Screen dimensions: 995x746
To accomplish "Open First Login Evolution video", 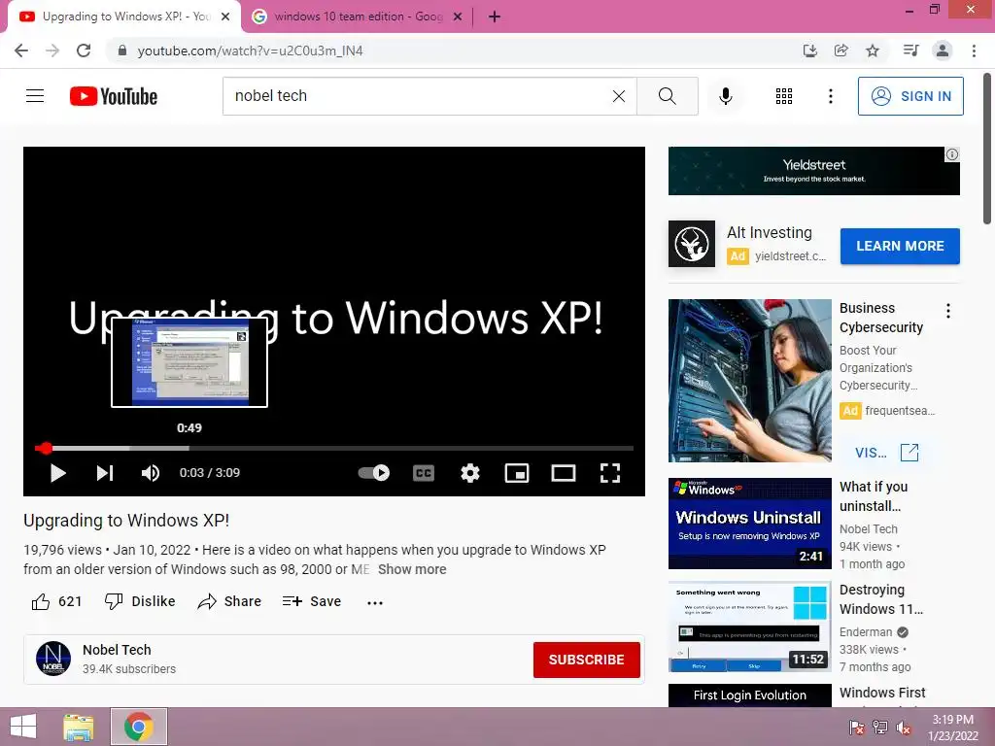I will coord(749,695).
